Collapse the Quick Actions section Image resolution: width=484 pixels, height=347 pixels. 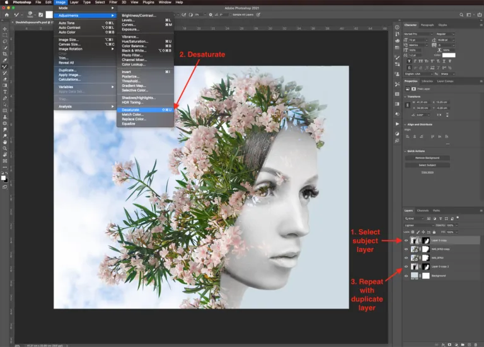pos(405,151)
